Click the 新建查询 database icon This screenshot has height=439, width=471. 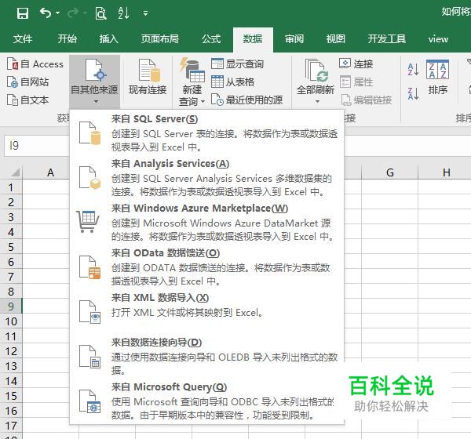coord(192,70)
